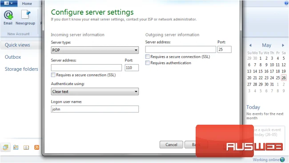
Task: Click the Cancel button
Action: pos(171,145)
